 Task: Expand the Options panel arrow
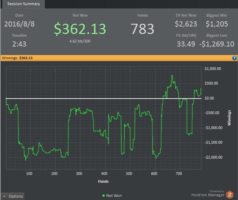[4, 196]
